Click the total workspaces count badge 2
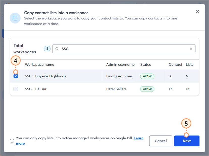This screenshot has width=209, height=156. point(47,49)
